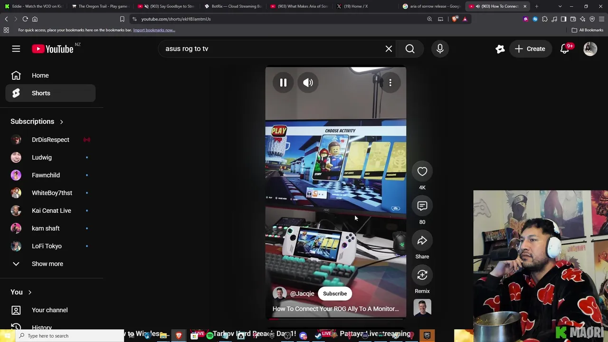Click the browser home button
Viewport: 608px width, 342px height.
[x=35, y=19]
